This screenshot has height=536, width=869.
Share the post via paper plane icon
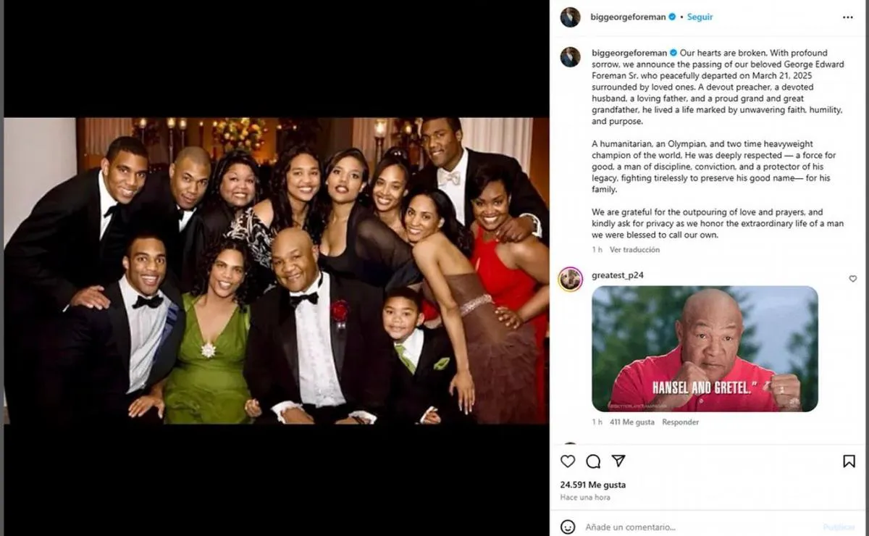[x=618, y=461]
